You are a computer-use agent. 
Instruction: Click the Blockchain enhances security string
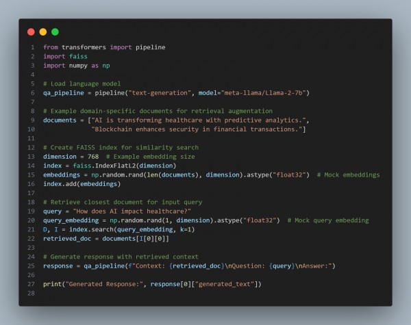(197, 129)
